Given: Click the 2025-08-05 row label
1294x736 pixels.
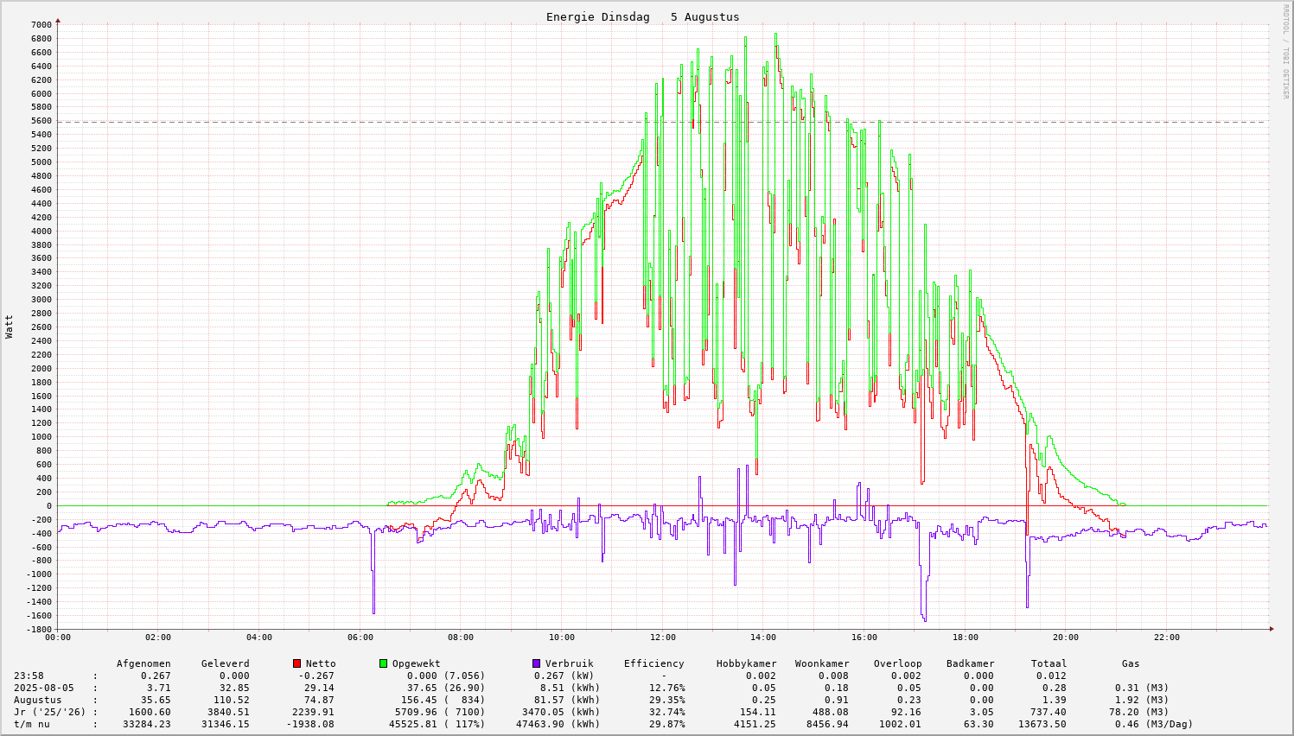Looking at the screenshot, I should (43, 688).
